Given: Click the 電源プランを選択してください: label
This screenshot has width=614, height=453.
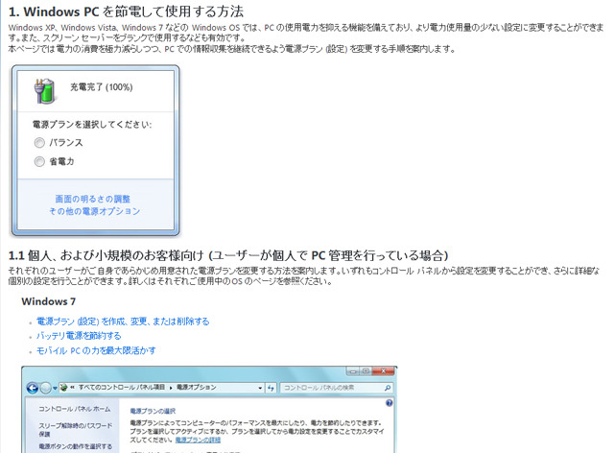Looking at the screenshot, I should [92, 125].
